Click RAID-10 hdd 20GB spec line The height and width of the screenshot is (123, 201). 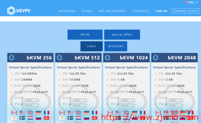pyautogui.click(x=123, y=86)
